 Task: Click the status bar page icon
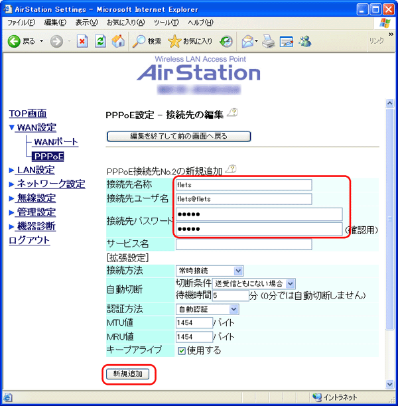point(8,397)
